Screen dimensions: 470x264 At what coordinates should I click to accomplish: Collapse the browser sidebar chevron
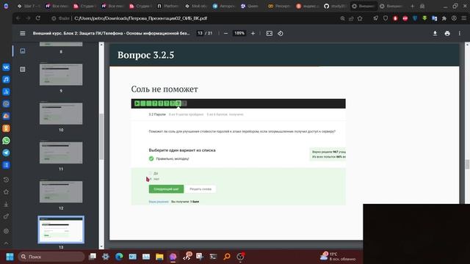tap(6, 243)
